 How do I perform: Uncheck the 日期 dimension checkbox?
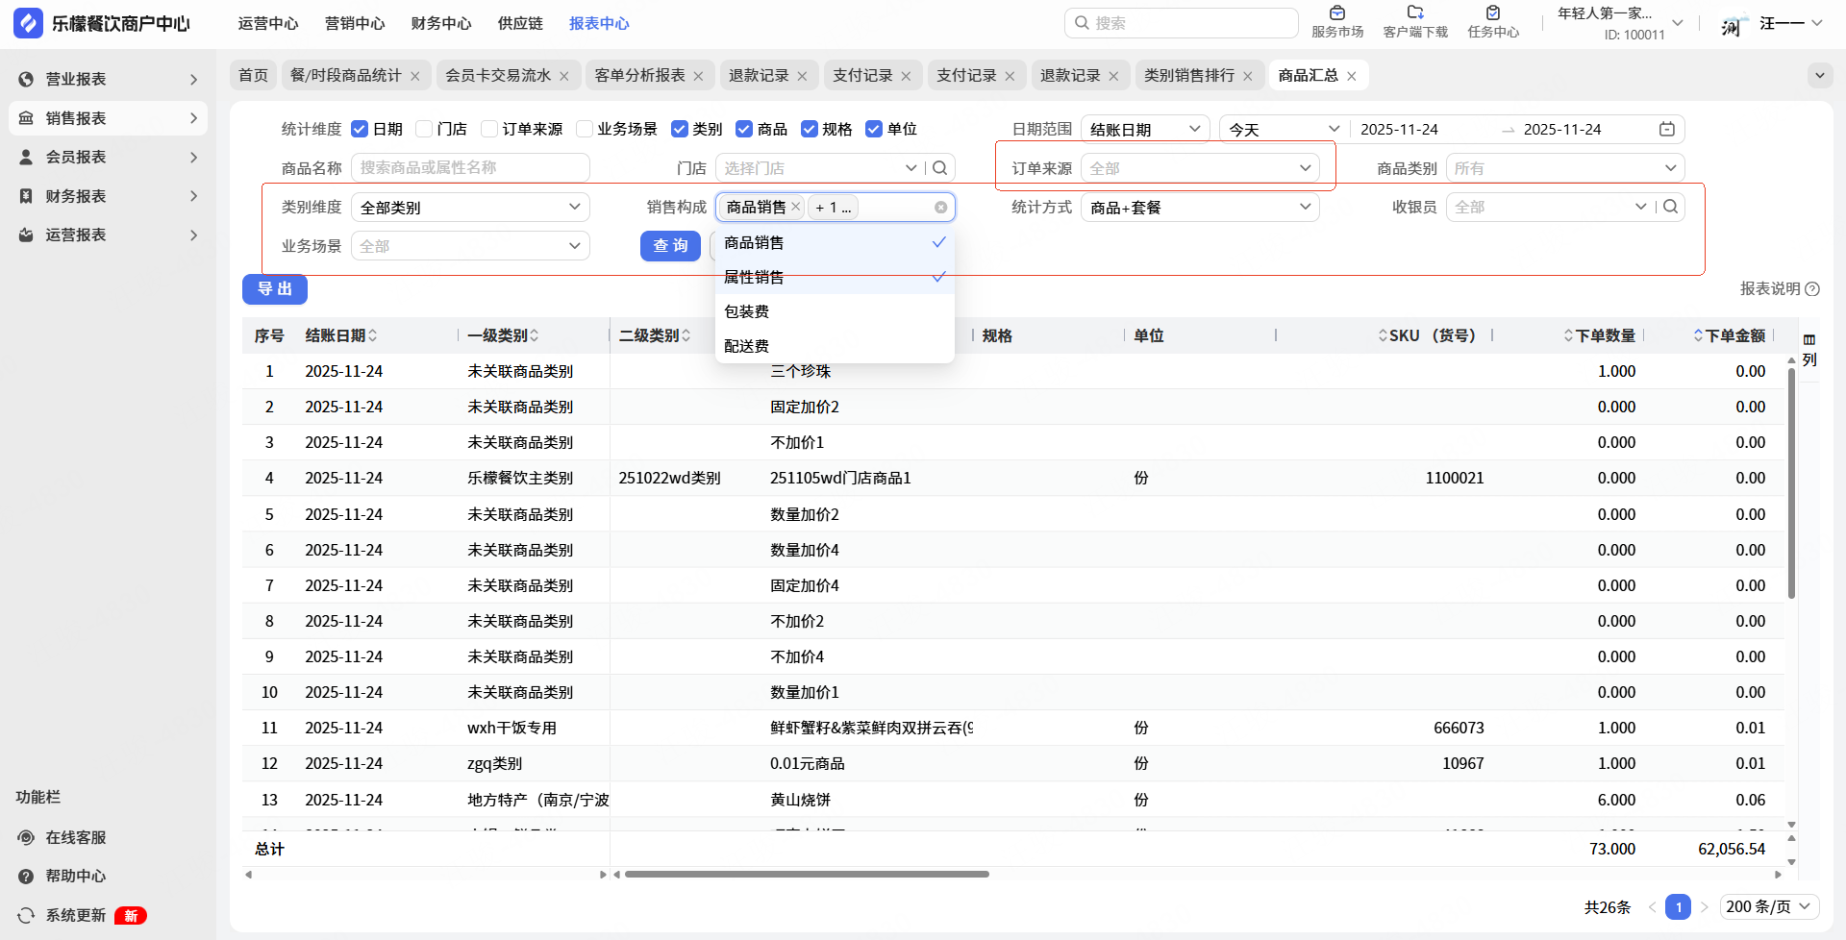pyautogui.click(x=361, y=130)
